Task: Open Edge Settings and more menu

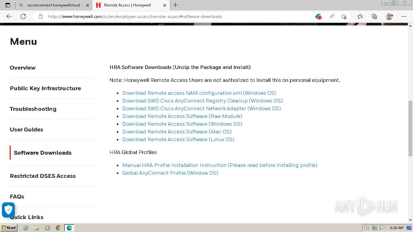Action: click(x=404, y=16)
